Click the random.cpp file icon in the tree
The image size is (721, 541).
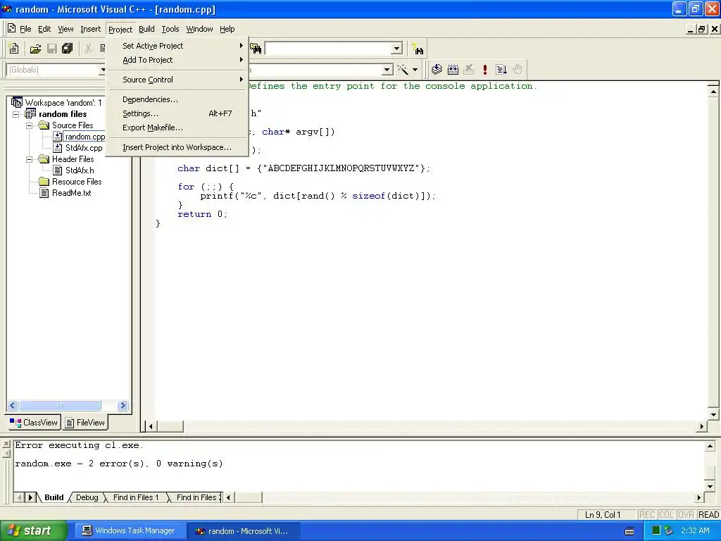(58, 137)
